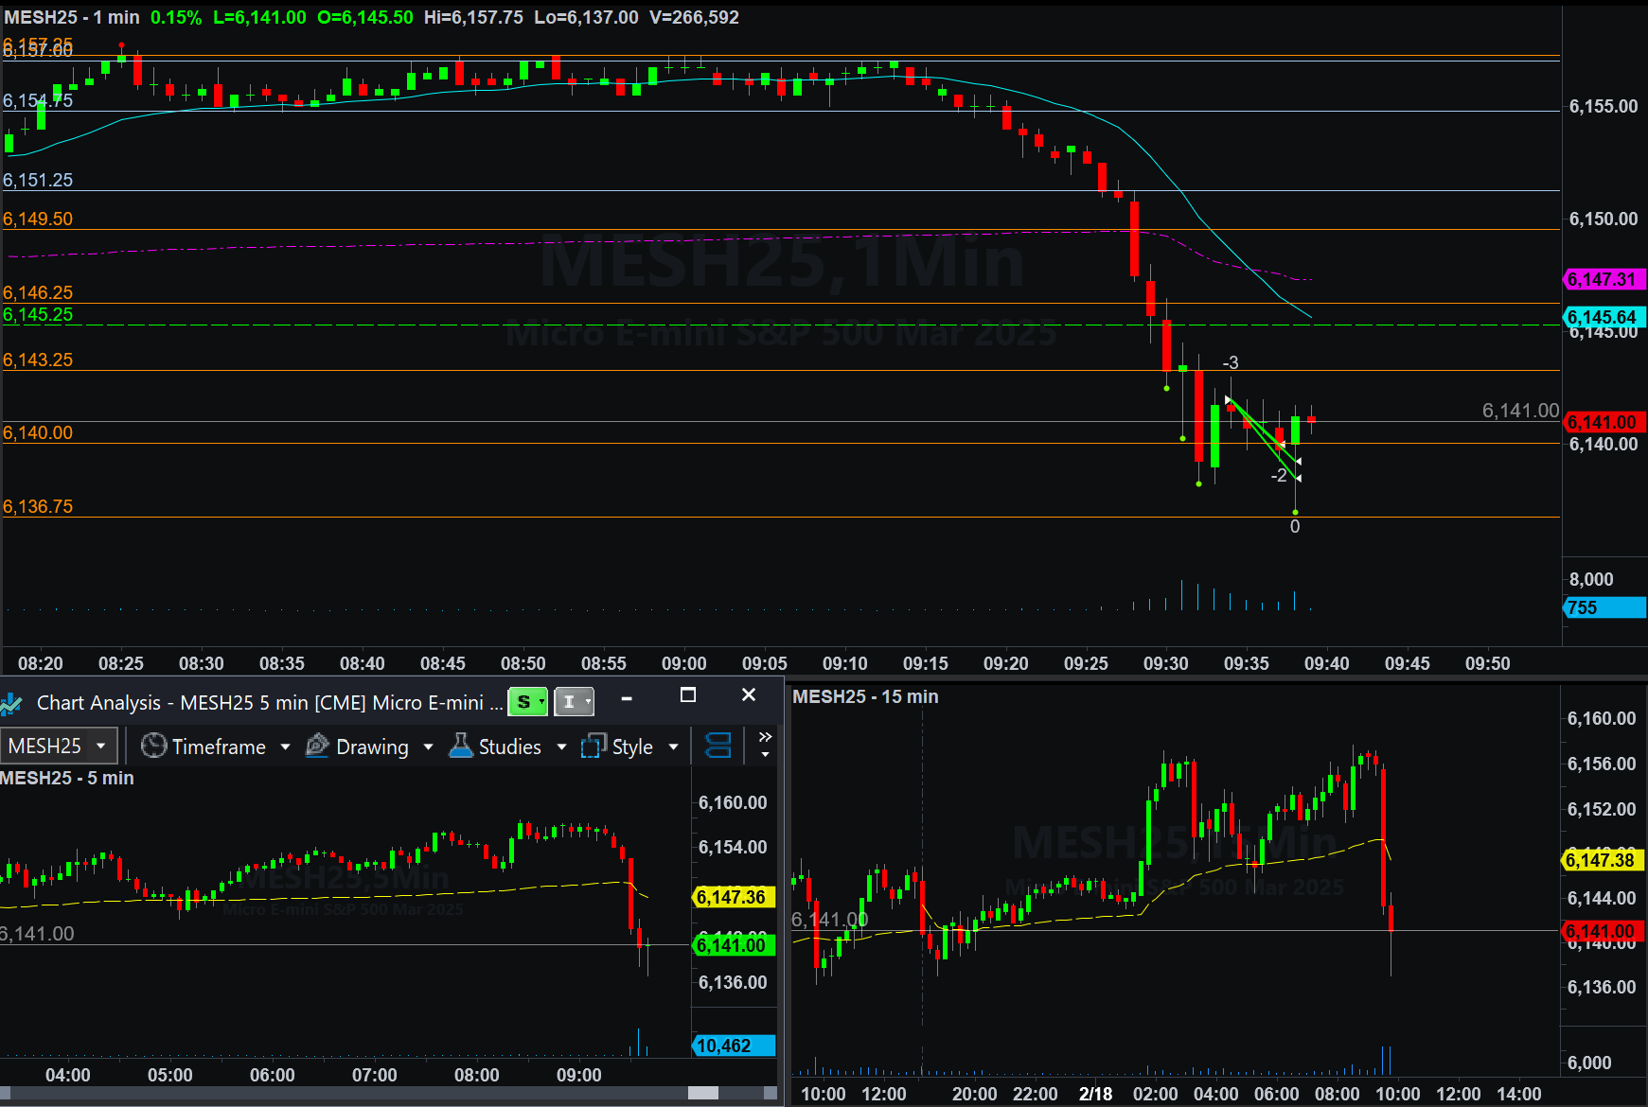Click the Timeframe clock icon
The width and height of the screenshot is (1648, 1107).
tap(153, 747)
